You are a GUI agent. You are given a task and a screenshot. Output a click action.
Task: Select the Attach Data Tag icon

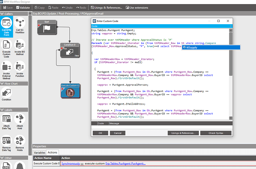[7, 121]
